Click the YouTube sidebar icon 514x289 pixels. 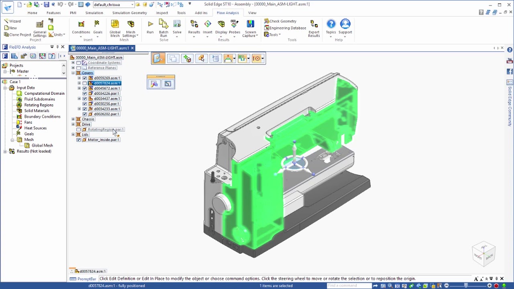[510, 61]
